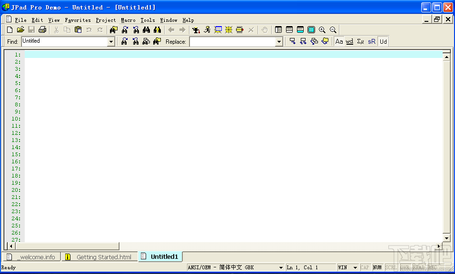455x274 pixels.
Task: Click line number 10 in the gutter
Action: [16, 119]
